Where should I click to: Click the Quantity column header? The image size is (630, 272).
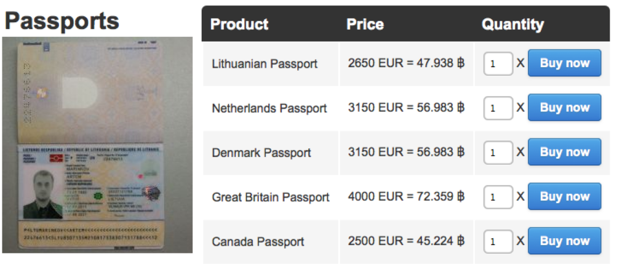click(x=512, y=25)
